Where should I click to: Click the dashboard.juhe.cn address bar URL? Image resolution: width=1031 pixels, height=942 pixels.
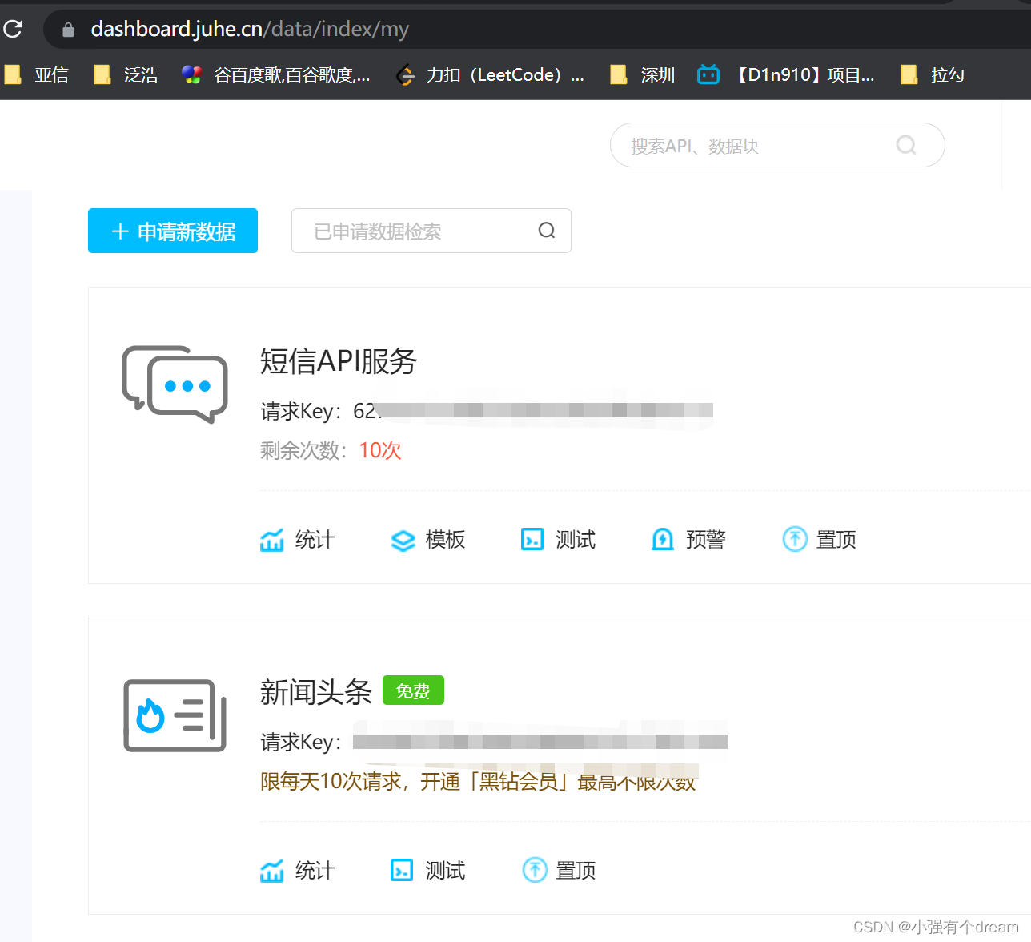[250, 30]
